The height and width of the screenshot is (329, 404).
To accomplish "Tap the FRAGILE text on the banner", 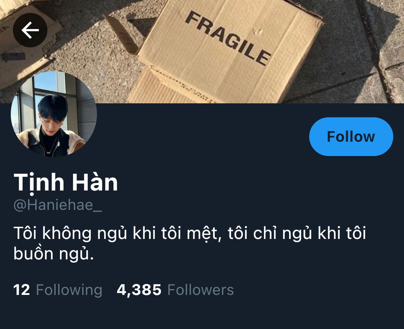I will pos(228,38).
